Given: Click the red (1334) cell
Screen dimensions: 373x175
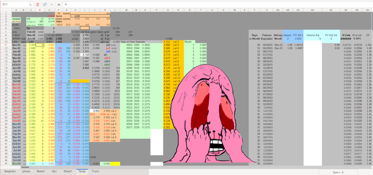Looking at the screenshot, I should 50,16.
